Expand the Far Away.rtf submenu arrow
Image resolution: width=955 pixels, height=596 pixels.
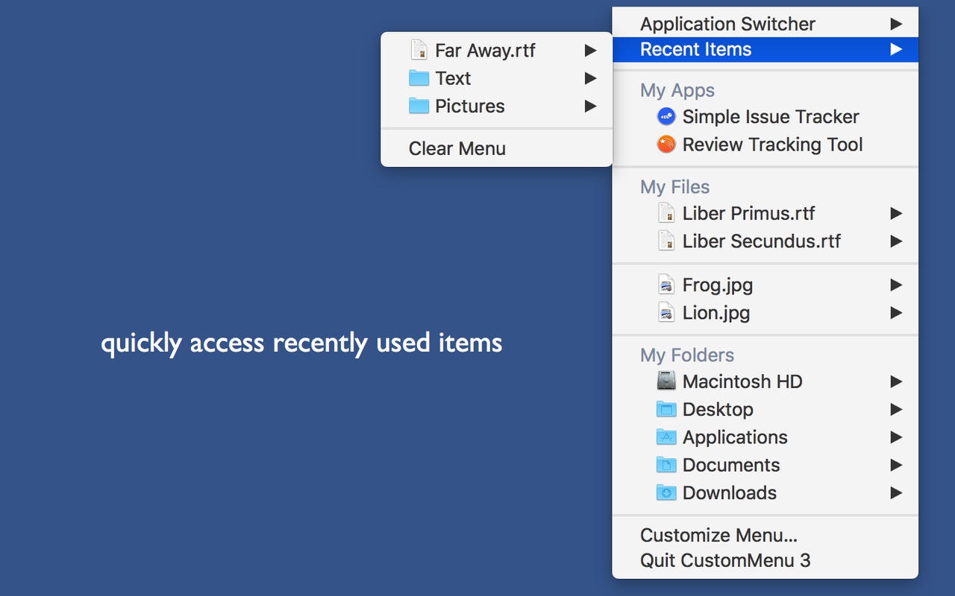(x=590, y=51)
